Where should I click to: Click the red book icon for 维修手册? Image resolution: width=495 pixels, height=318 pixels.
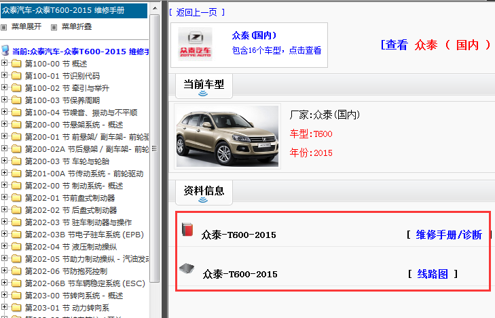point(187,229)
